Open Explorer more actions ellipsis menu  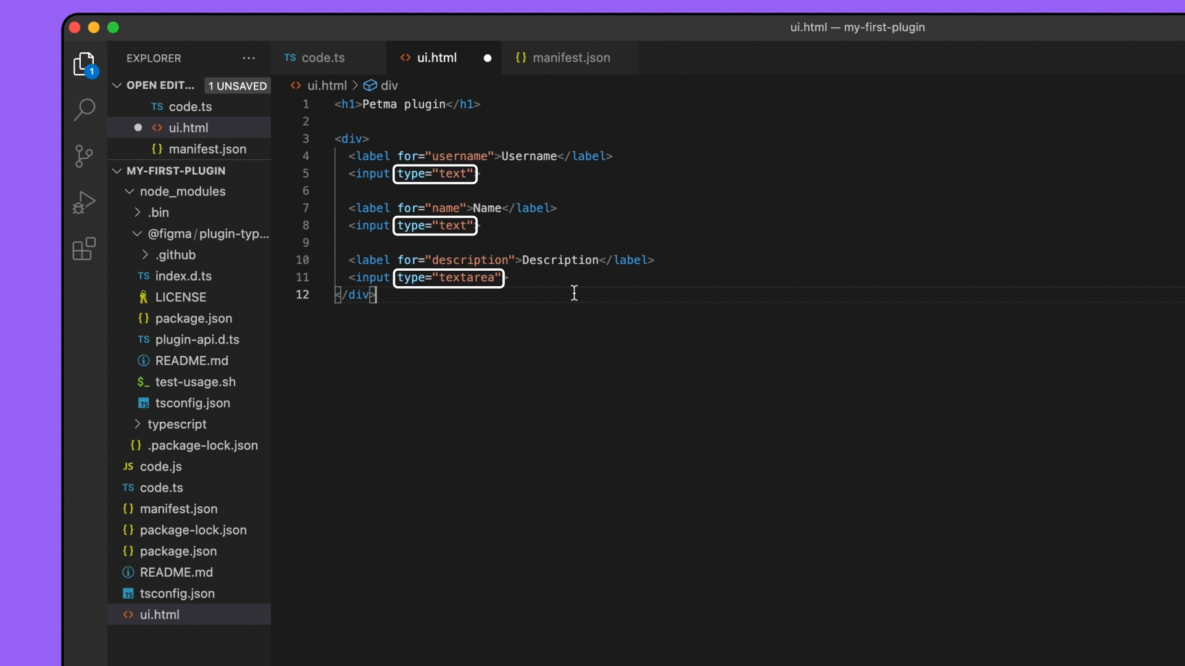249,58
